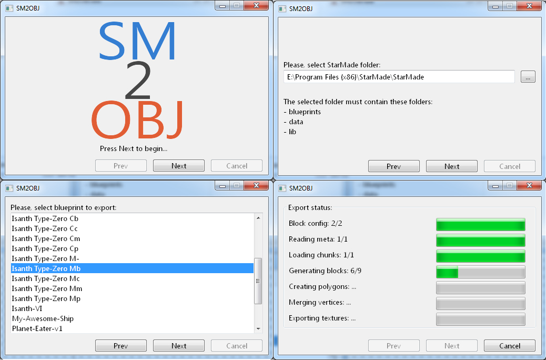546x360 pixels.
Task: Click Next in the blueprint selection window
Action: tap(179, 346)
